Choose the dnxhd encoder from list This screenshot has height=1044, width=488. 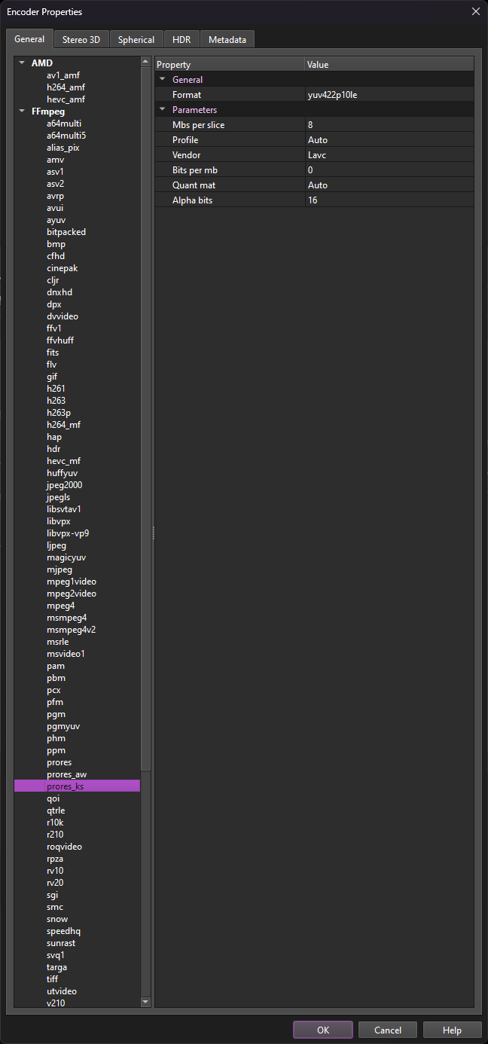coord(59,292)
